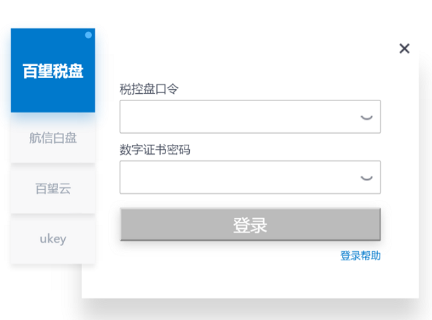Reveal the tax disk password characters
Viewport: 432px width, 320px height.
pos(367,118)
